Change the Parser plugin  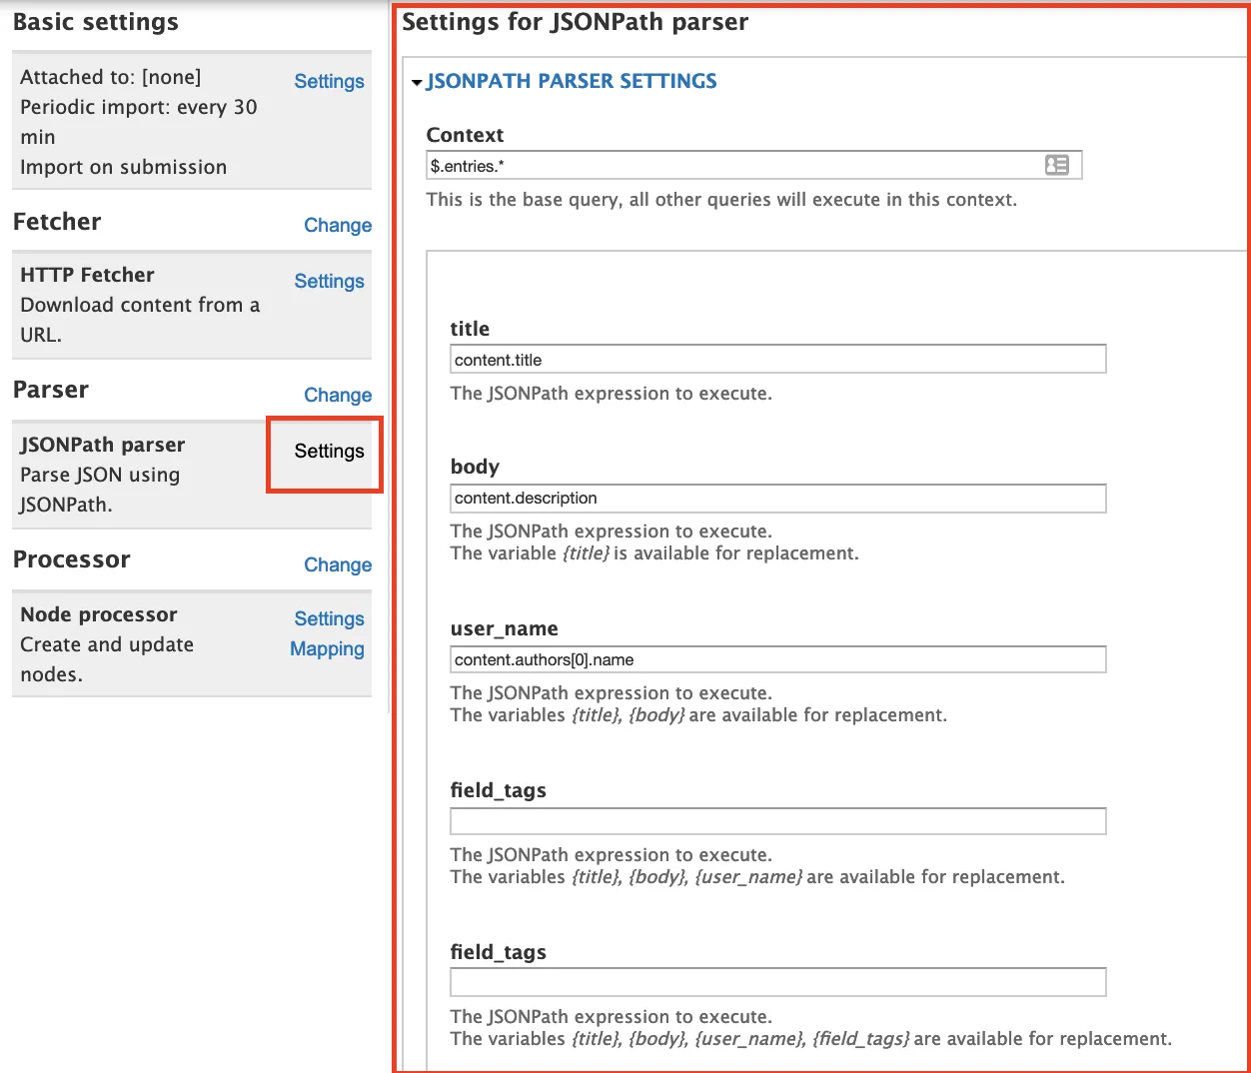pyautogui.click(x=338, y=395)
